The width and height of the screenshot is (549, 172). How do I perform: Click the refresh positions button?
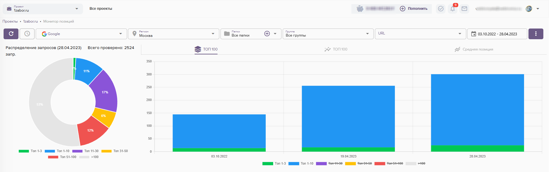(x=11, y=34)
